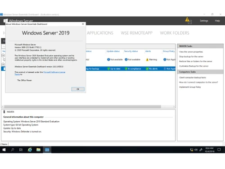Click the Not available security status icon
The image size is (225, 169).
pyautogui.click(x=126, y=59)
